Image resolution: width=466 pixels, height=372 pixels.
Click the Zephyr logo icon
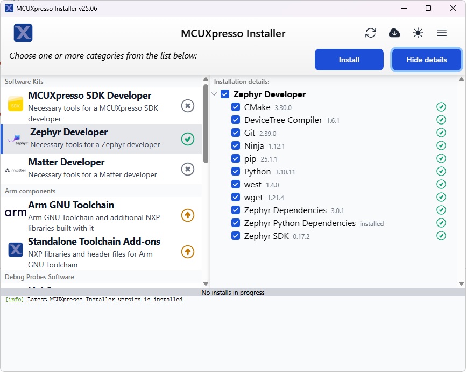coord(17,140)
